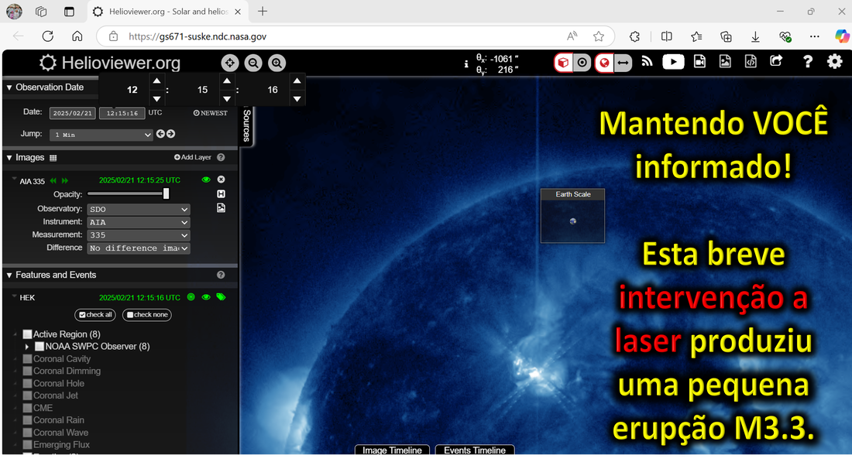The width and height of the screenshot is (852, 462).
Task: Click the Images grid icon
Action: pyautogui.click(x=53, y=158)
